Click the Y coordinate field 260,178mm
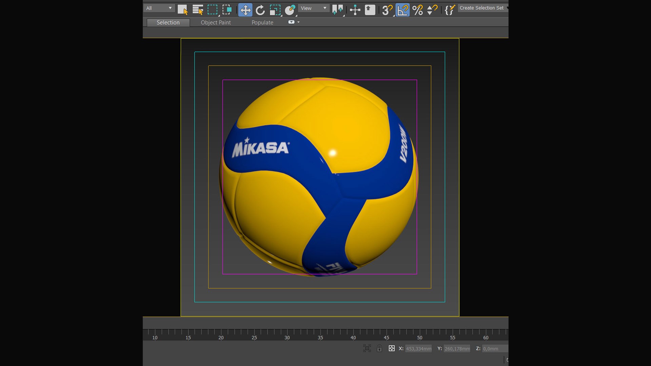651x366 pixels. tap(457, 349)
